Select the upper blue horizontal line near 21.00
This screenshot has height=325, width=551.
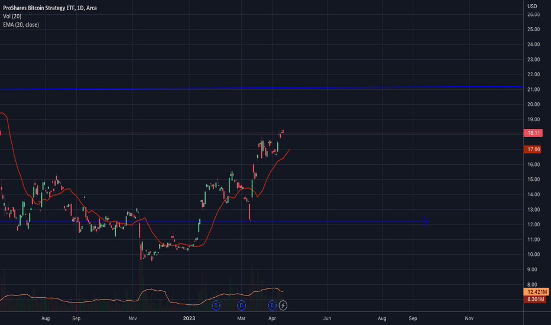[x=261, y=88]
